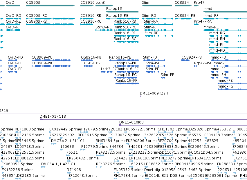Image resolution: width=247 pixels, height=180 pixels.
Task: Click EST label RH63484.5prime
Action: pyautogui.click(x=111, y=141)
